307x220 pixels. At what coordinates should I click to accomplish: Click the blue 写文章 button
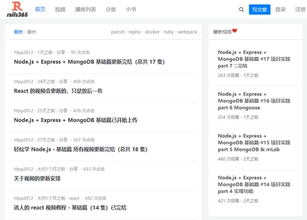[259, 9]
